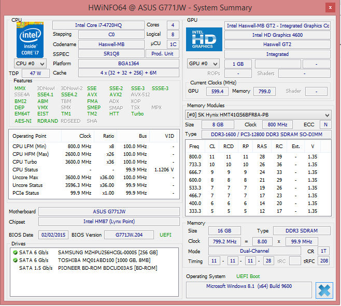Select the CPU Turbo row

[94, 162]
